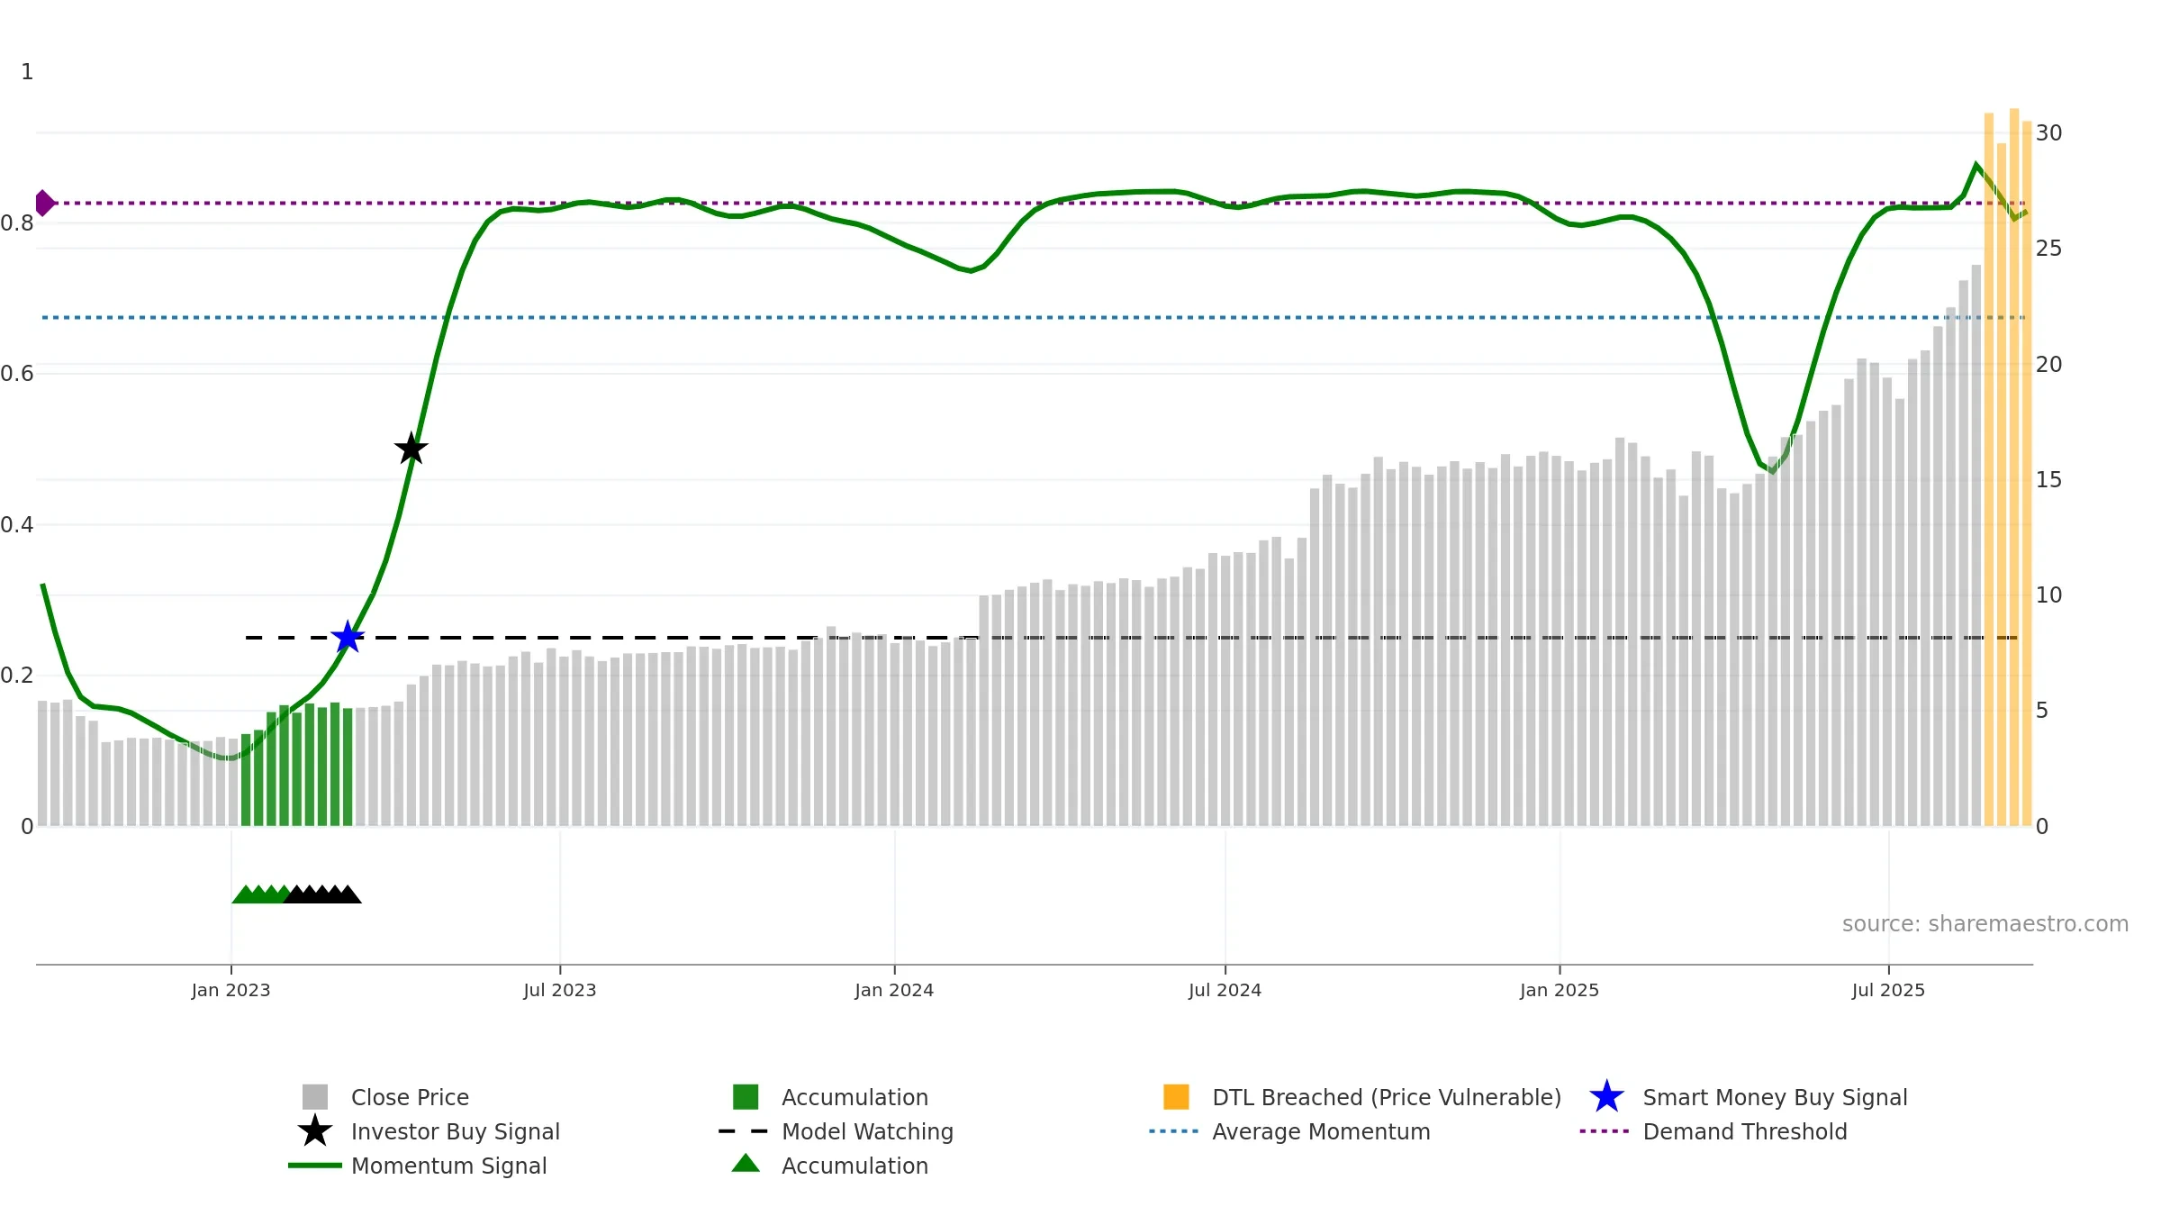The height and width of the screenshot is (1216, 2161).
Task: Click the green accumulation bars on chart
Action: tap(297, 766)
